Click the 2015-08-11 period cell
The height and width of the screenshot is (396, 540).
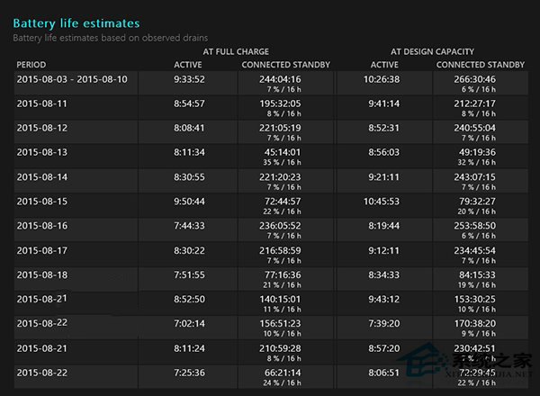42,103
